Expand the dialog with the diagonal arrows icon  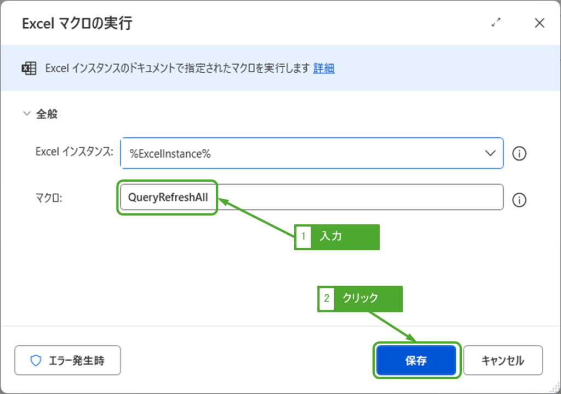coord(496,23)
